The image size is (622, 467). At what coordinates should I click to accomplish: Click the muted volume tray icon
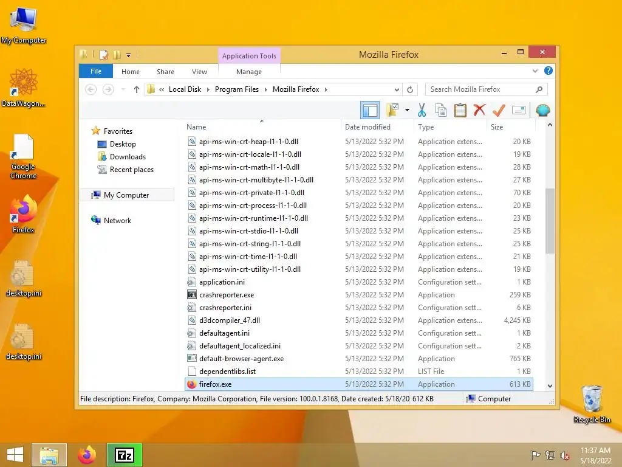pyautogui.click(x=565, y=455)
